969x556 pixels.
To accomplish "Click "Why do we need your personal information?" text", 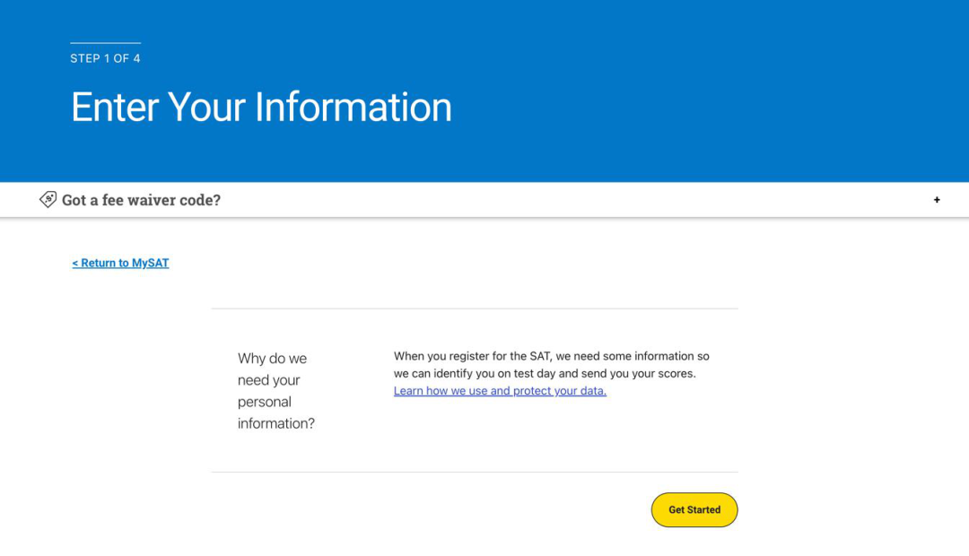I will [276, 390].
